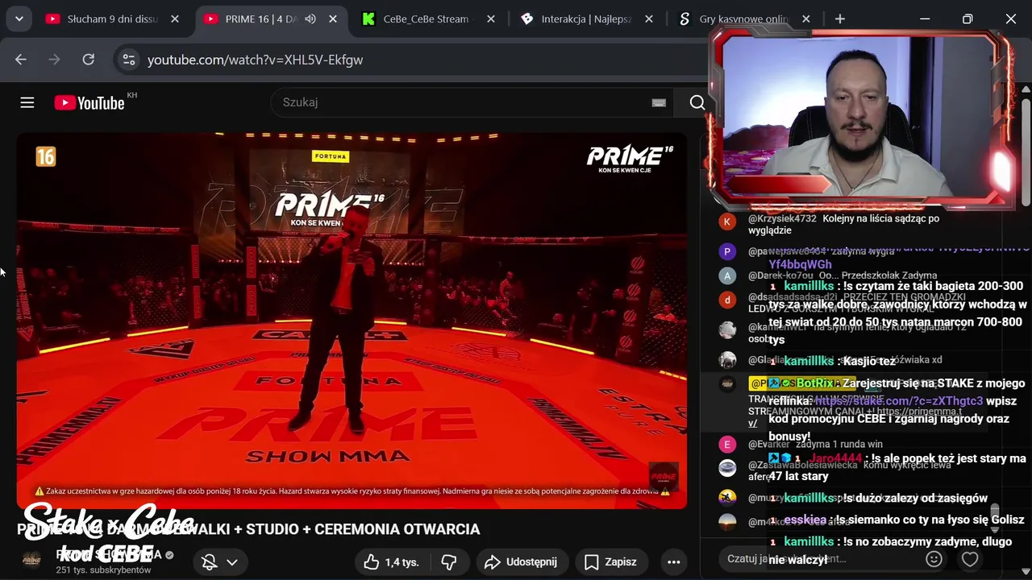
Task: Close the 'Gry kasynowe online' tab
Action: [806, 19]
